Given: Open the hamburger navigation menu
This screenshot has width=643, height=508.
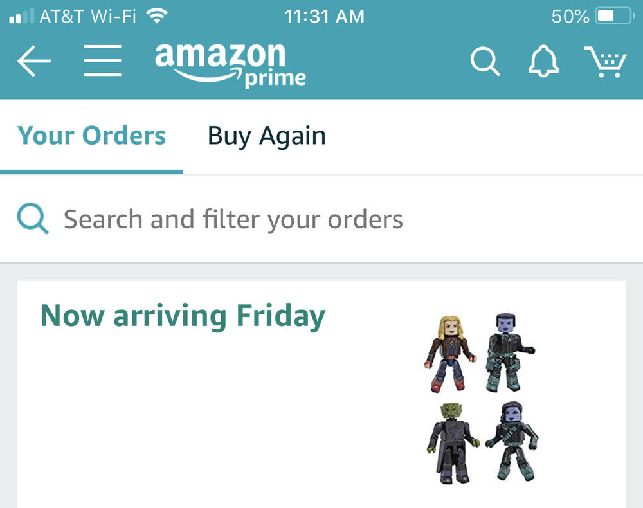Looking at the screenshot, I should (x=102, y=62).
